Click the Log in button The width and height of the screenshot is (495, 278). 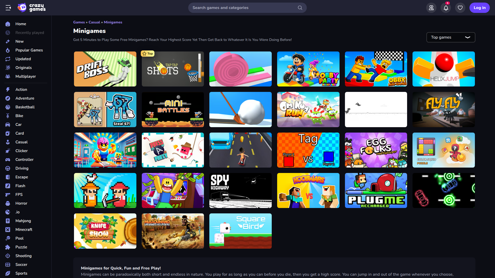(x=480, y=8)
